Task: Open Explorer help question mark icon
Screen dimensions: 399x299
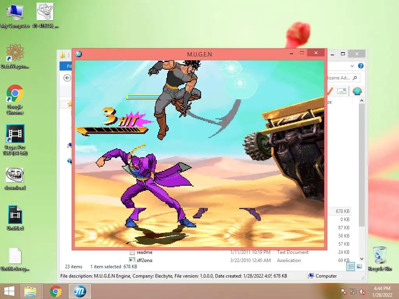Action: click(360, 66)
